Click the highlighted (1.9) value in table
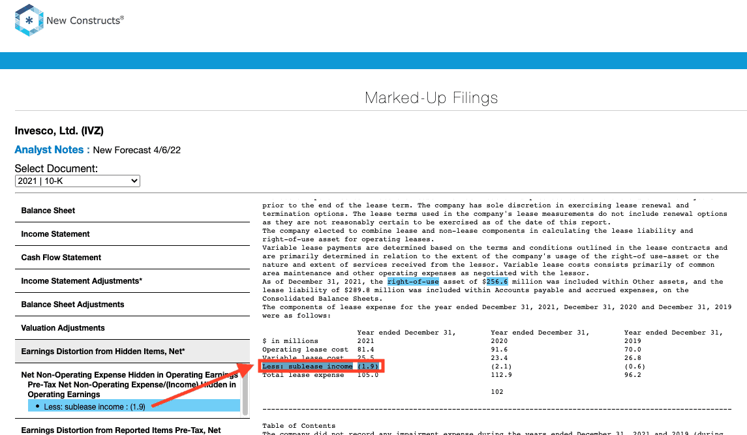The width and height of the screenshot is (747, 435). click(368, 367)
